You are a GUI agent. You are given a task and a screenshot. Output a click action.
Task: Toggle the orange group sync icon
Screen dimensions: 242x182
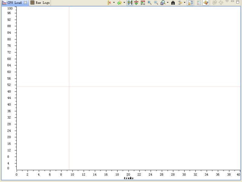point(206,3)
